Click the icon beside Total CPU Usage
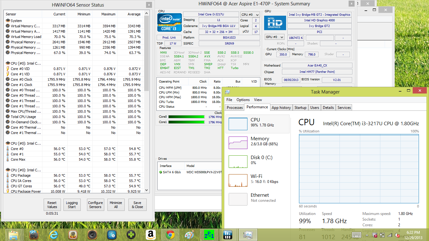 click(8, 117)
